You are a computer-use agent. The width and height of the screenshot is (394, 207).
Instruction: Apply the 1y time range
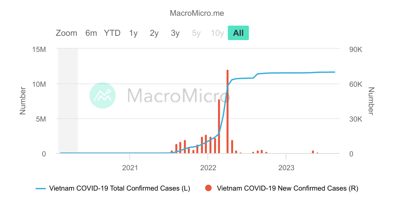coord(133,33)
